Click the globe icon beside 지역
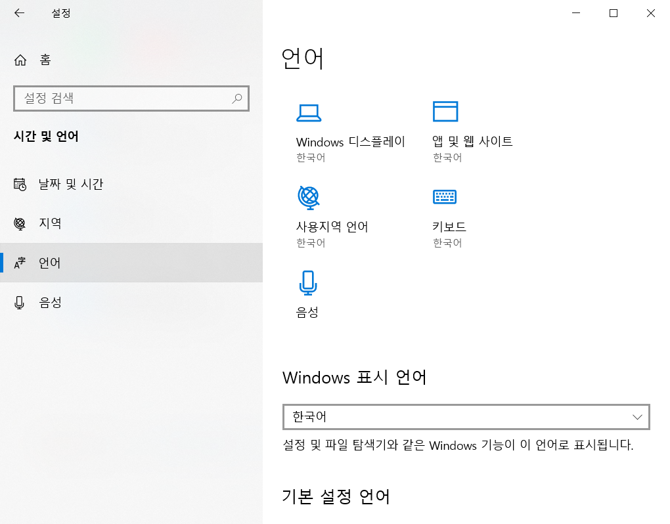 tap(20, 223)
